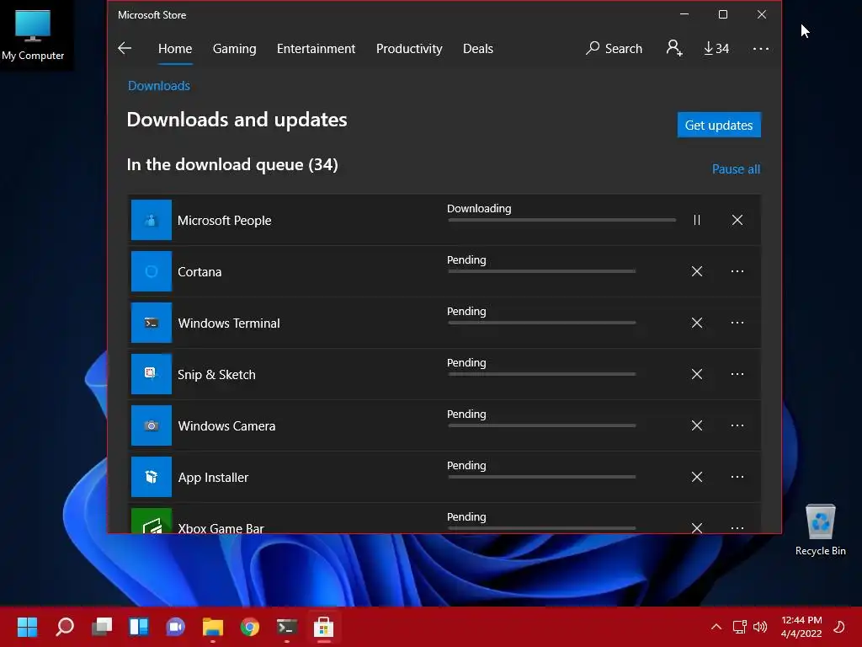Switch to the Productivity tab
Viewport: 862px width, 647px height.
coord(409,48)
